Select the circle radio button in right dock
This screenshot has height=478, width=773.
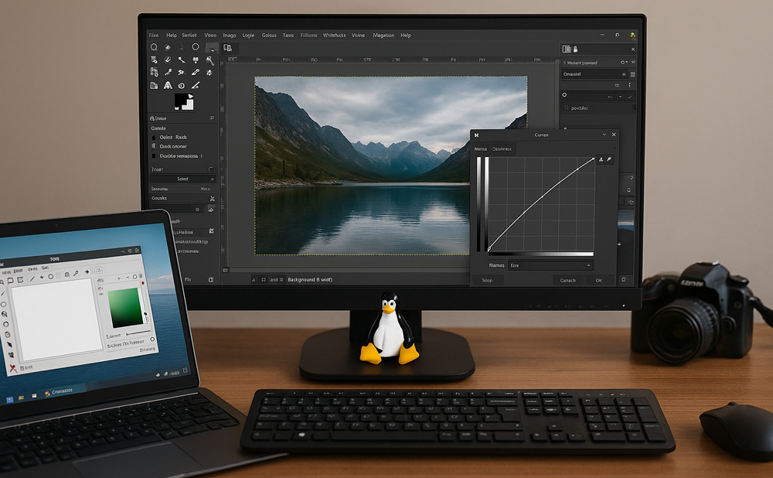564,94
